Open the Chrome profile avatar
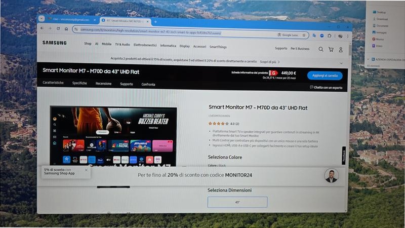This screenshot has height=228, width=405. pyautogui.click(x=340, y=36)
